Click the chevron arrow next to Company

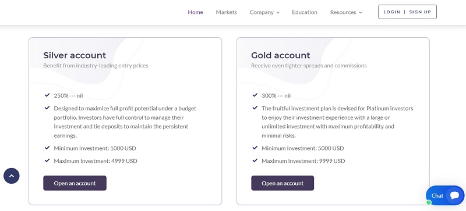pyautogui.click(x=278, y=12)
